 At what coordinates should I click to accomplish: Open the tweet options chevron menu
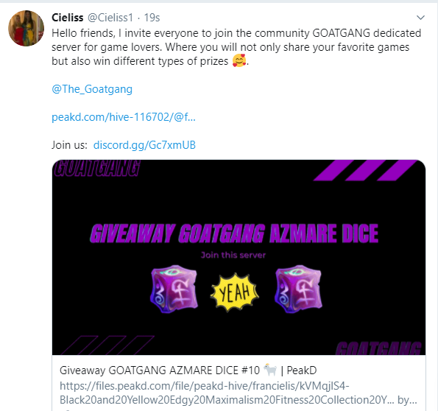coord(420,18)
